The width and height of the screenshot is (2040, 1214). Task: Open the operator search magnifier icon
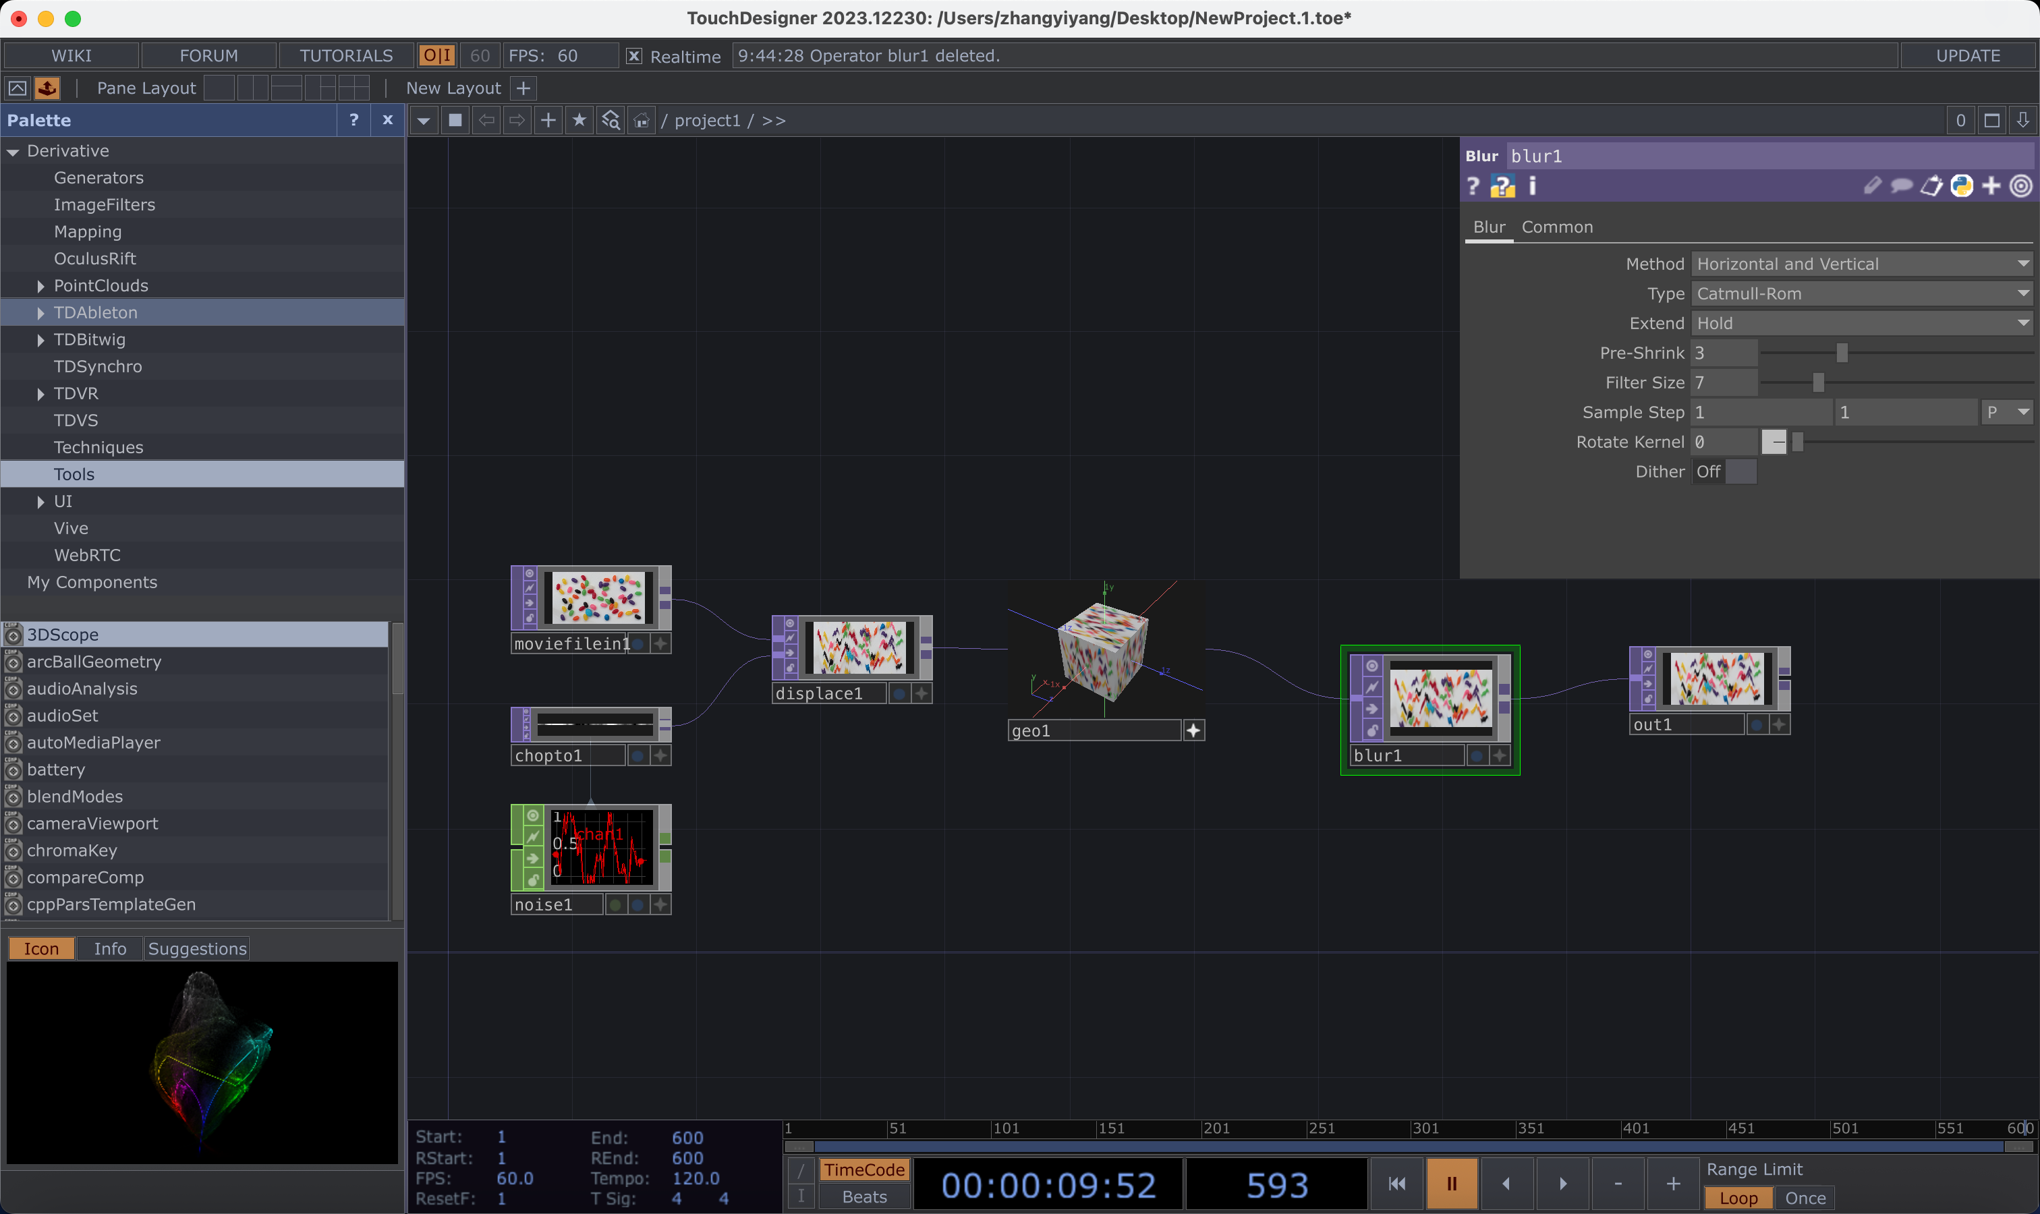click(x=611, y=120)
